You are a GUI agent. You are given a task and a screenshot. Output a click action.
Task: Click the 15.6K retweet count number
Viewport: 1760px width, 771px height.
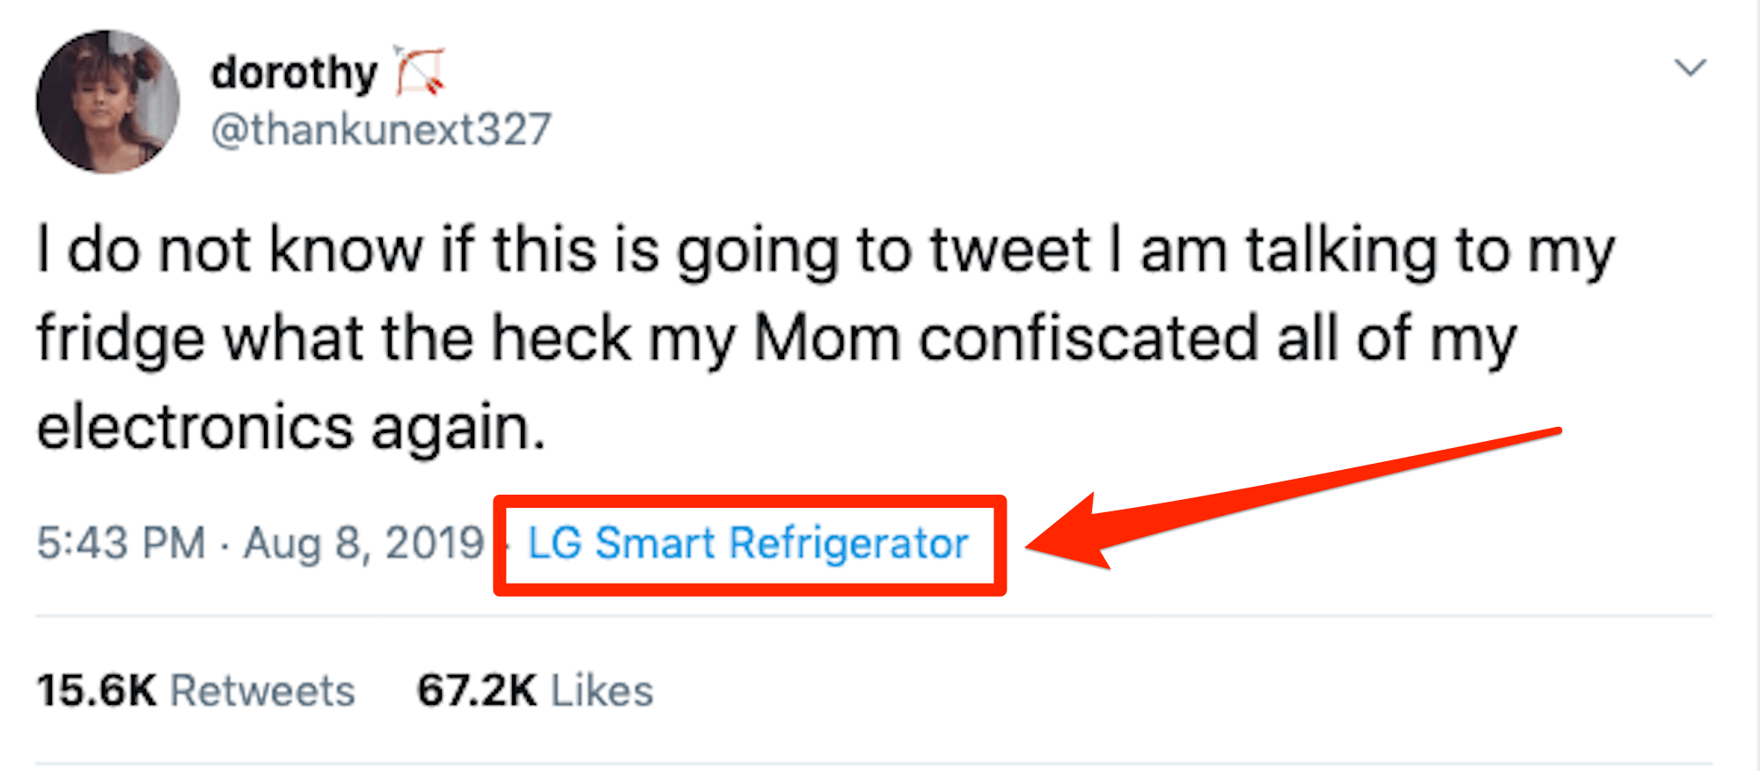click(x=97, y=691)
